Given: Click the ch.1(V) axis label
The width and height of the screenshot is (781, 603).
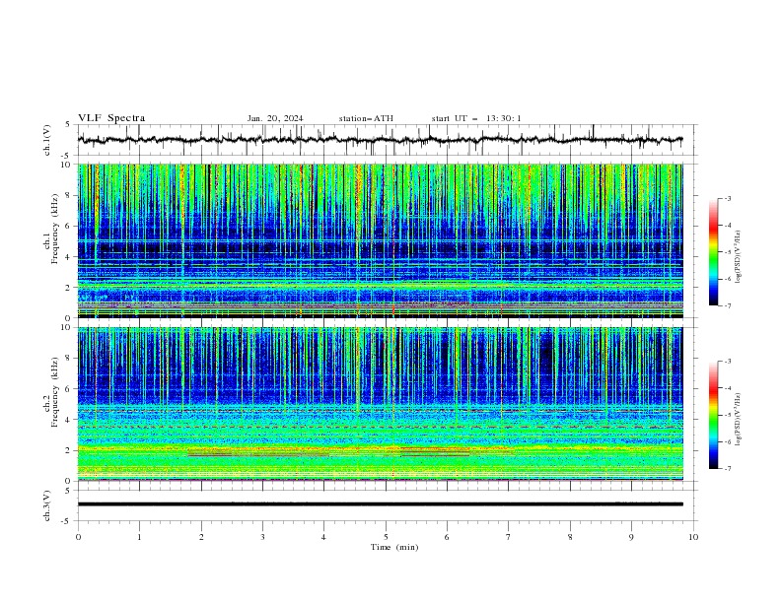Looking at the screenshot, I should click(47, 140).
